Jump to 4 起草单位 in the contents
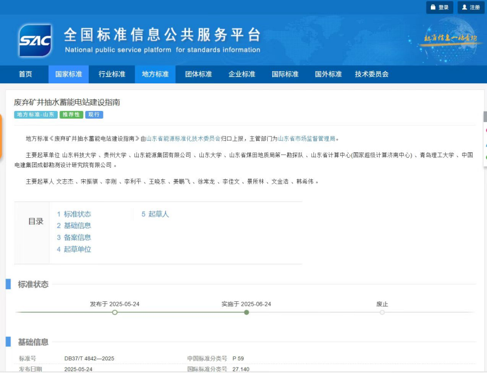This screenshot has width=487, height=373. [x=74, y=249]
